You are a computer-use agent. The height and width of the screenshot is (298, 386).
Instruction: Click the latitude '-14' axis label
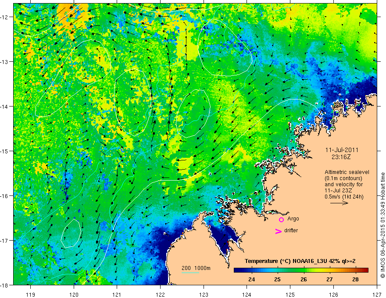click(5, 106)
